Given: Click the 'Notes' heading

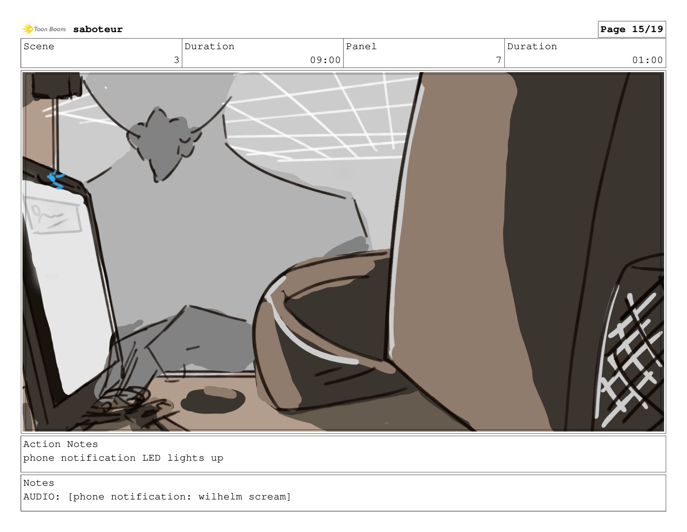Looking at the screenshot, I should click(x=39, y=483).
